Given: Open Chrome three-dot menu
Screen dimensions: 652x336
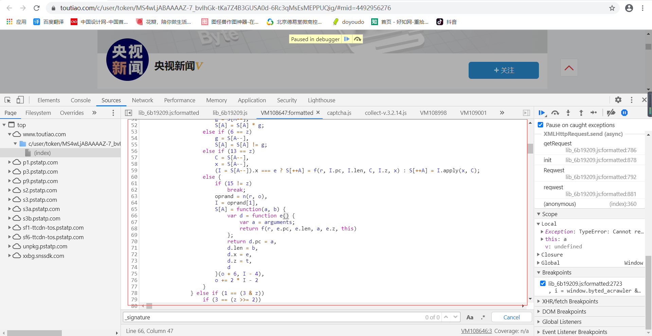Looking at the screenshot, I should (x=642, y=8).
